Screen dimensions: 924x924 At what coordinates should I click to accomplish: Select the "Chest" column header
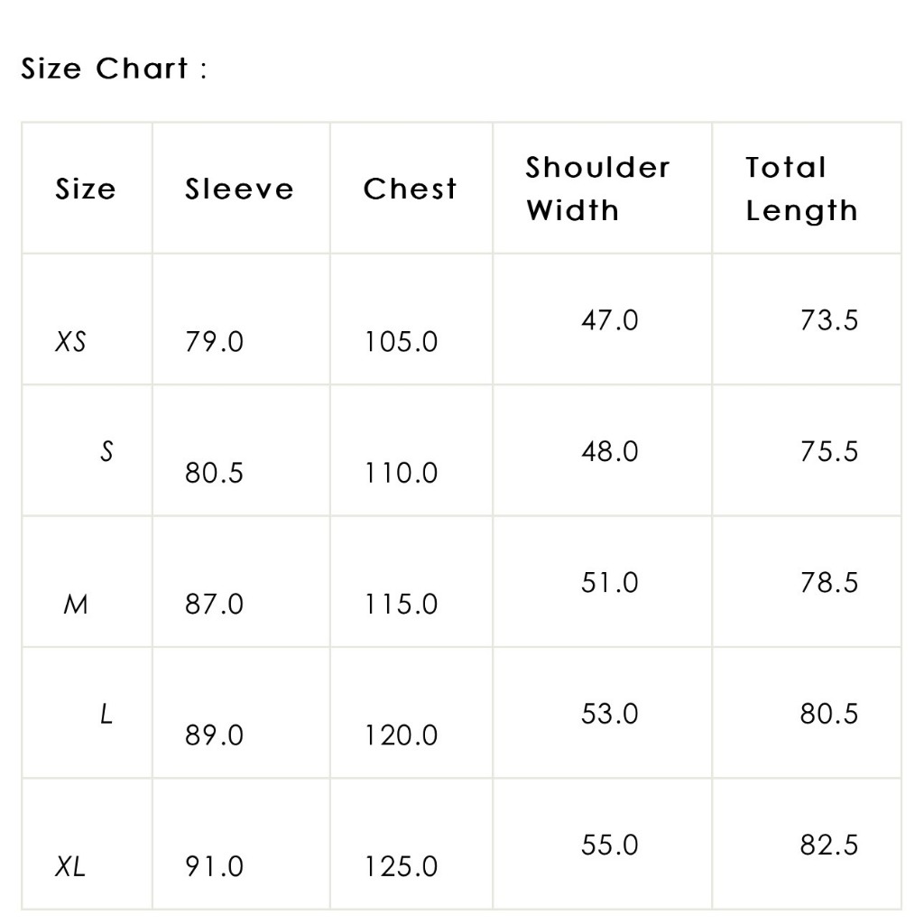pyautogui.click(x=410, y=189)
